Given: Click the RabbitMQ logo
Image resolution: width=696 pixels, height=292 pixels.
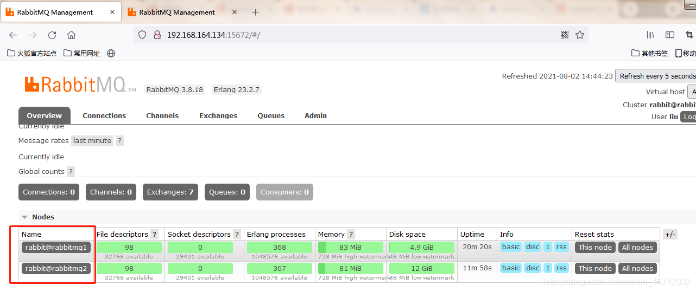Looking at the screenshot, I should coord(80,85).
